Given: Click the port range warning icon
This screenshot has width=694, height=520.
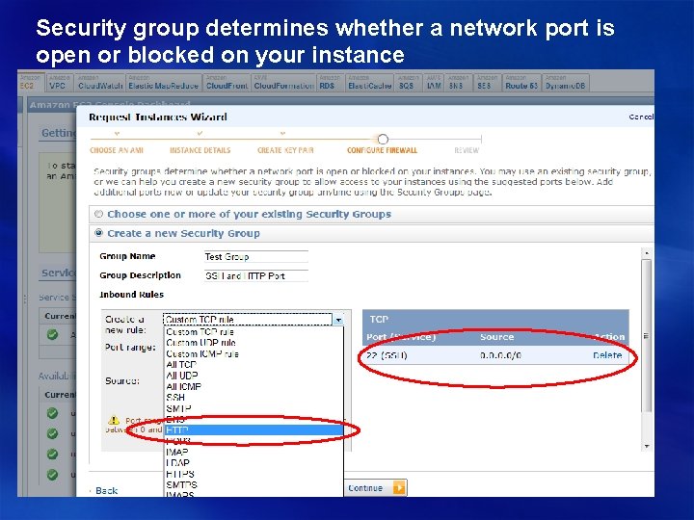Looking at the screenshot, I should (114, 420).
